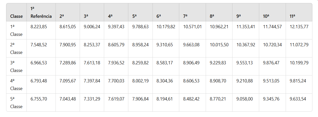Click the 1ª Classe row label
This screenshot has height=117, width=318.
pyautogui.click(x=16, y=31)
